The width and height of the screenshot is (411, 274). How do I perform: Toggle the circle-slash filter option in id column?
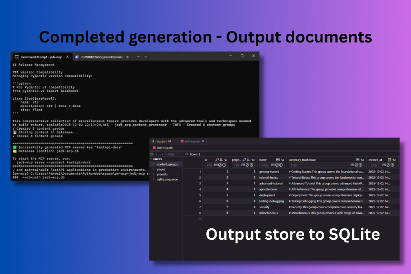pos(220,165)
